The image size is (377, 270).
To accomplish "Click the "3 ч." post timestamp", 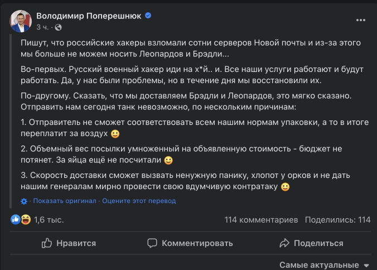I will click(x=42, y=27).
